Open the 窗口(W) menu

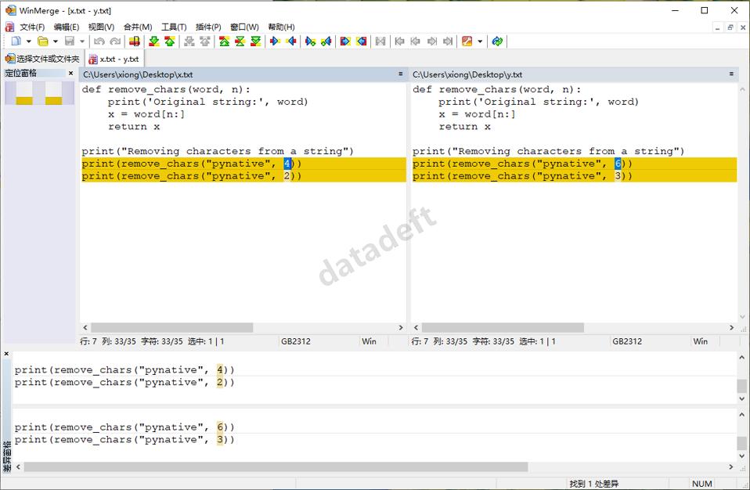click(244, 27)
